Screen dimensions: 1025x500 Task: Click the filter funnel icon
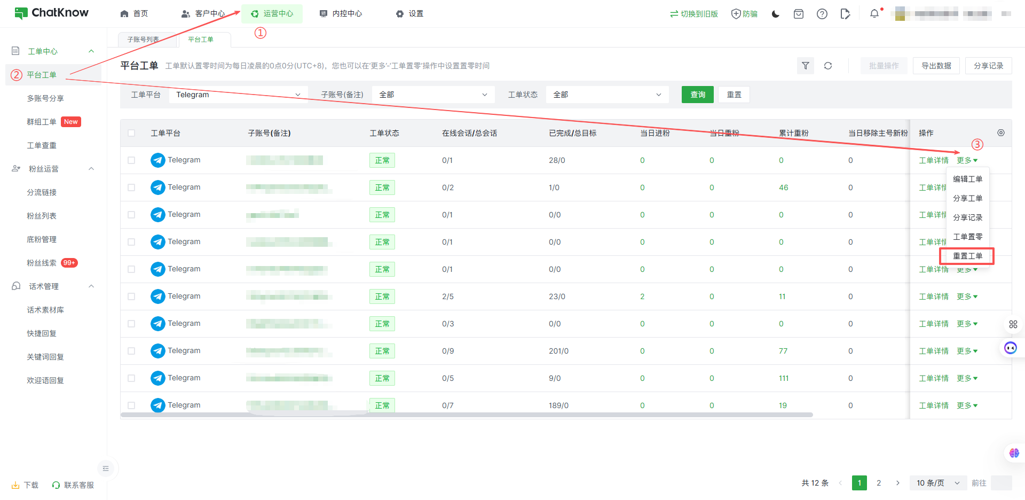(805, 66)
